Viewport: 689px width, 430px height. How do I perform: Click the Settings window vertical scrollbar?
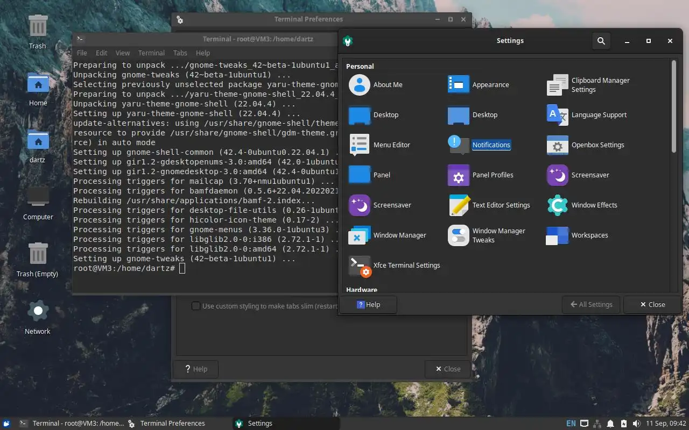coord(673,106)
